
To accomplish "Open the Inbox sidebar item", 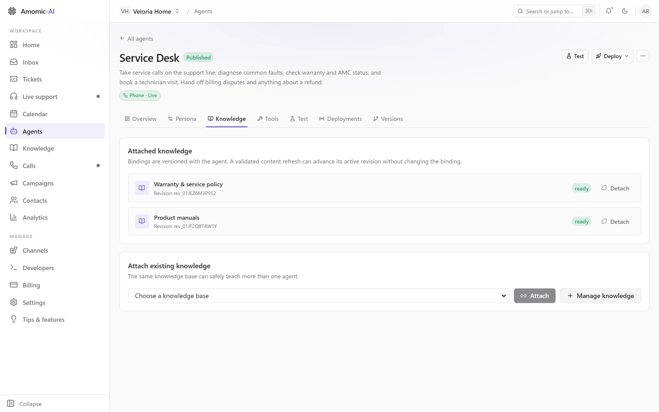I will (x=55, y=62).
